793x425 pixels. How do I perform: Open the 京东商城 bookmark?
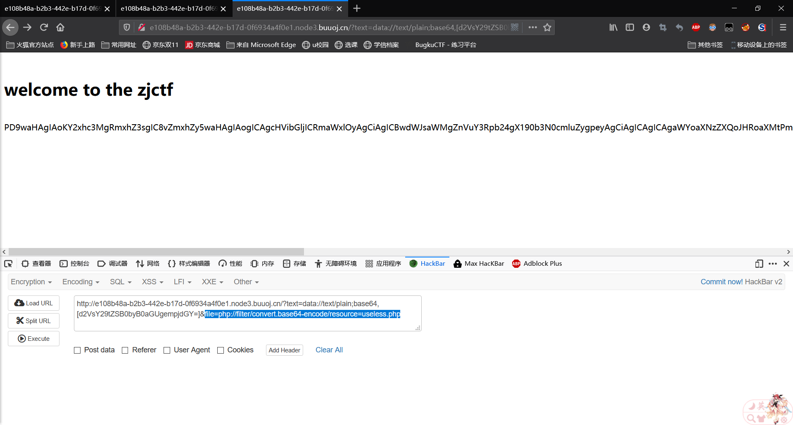(x=202, y=45)
